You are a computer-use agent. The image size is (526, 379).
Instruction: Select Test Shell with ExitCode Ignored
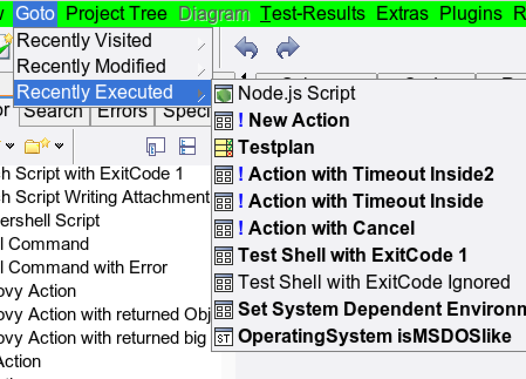pyautogui.click(x=374, y=282)
